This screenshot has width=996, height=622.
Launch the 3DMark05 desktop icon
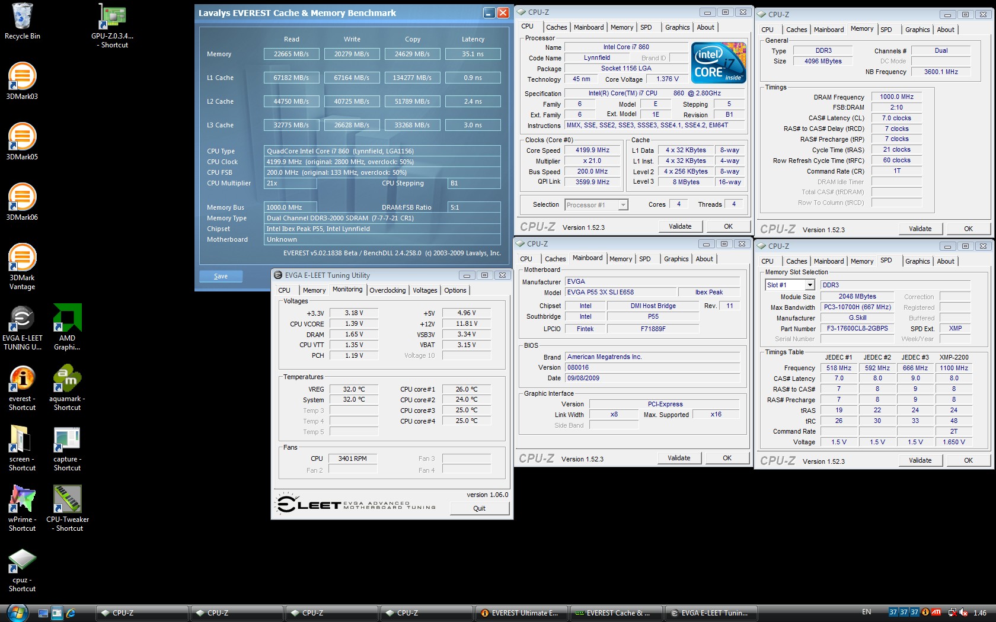22,142
